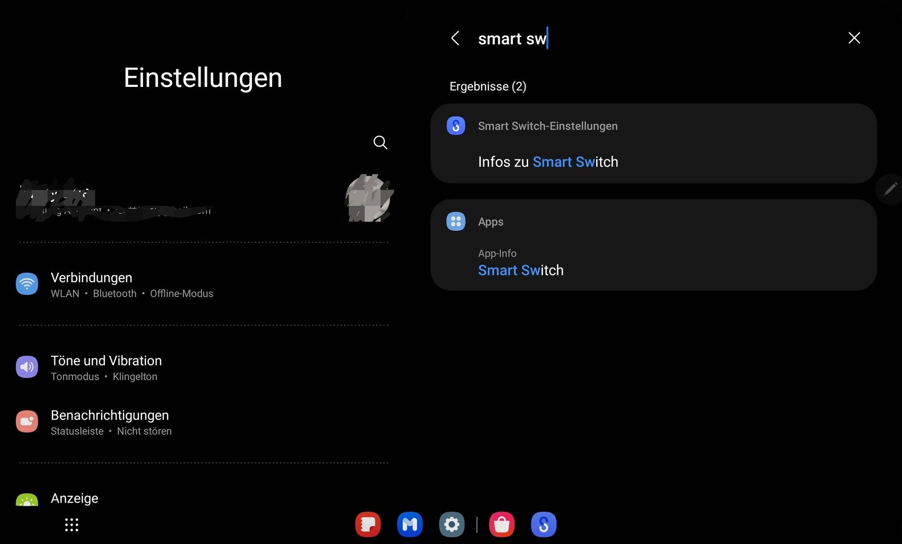
Task: Open Benachrichtigungen settings
Action: pos(203,422)
